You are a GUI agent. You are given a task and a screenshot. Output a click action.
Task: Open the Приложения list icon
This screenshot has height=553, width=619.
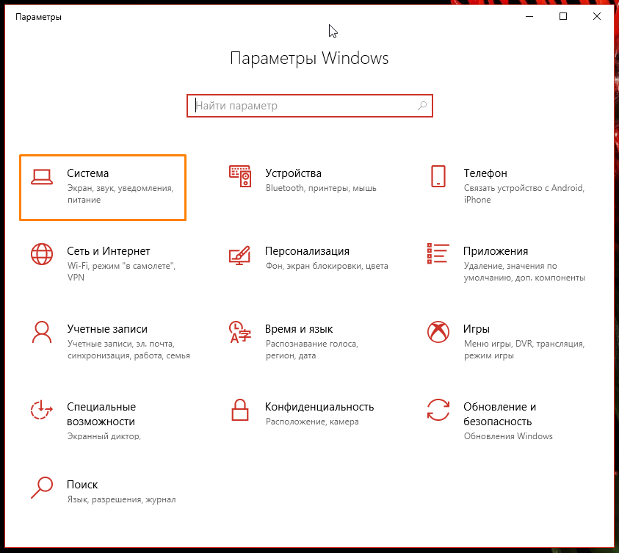[438, 253]
